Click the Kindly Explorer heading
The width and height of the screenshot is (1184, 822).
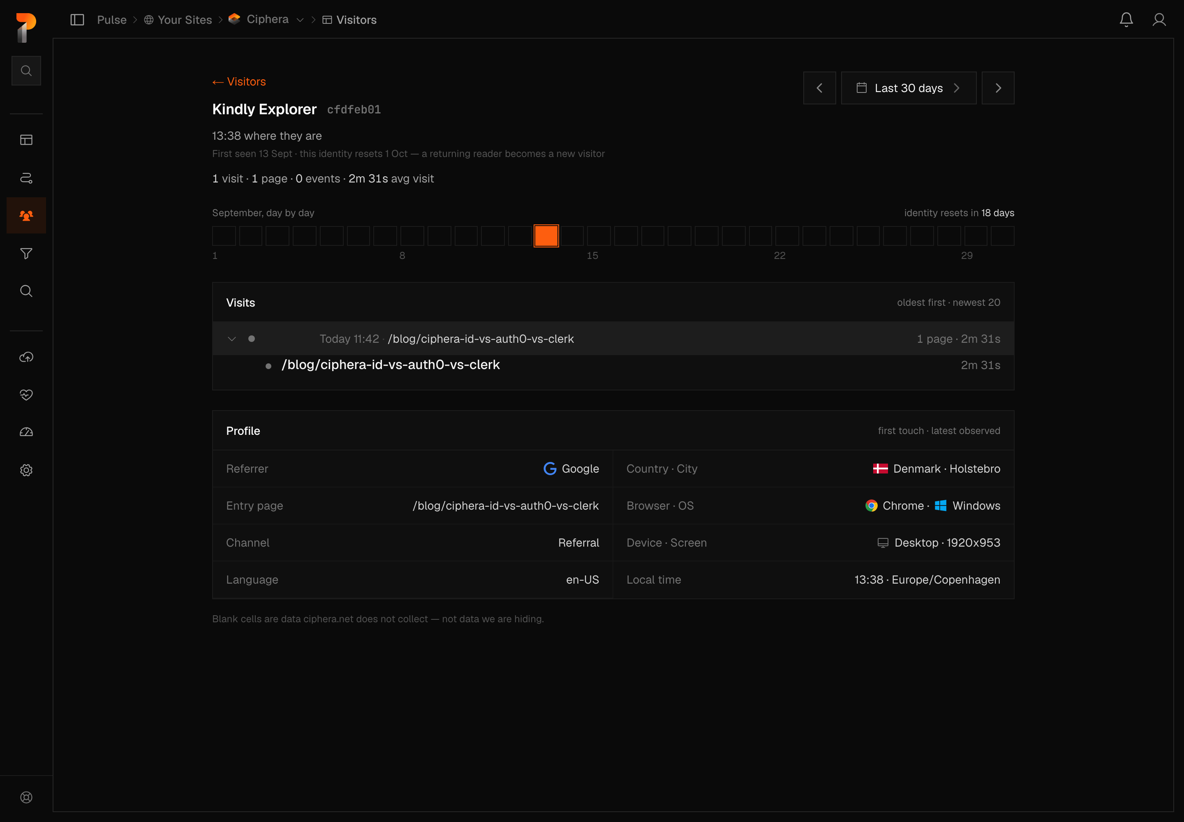(x=264, y=109)
